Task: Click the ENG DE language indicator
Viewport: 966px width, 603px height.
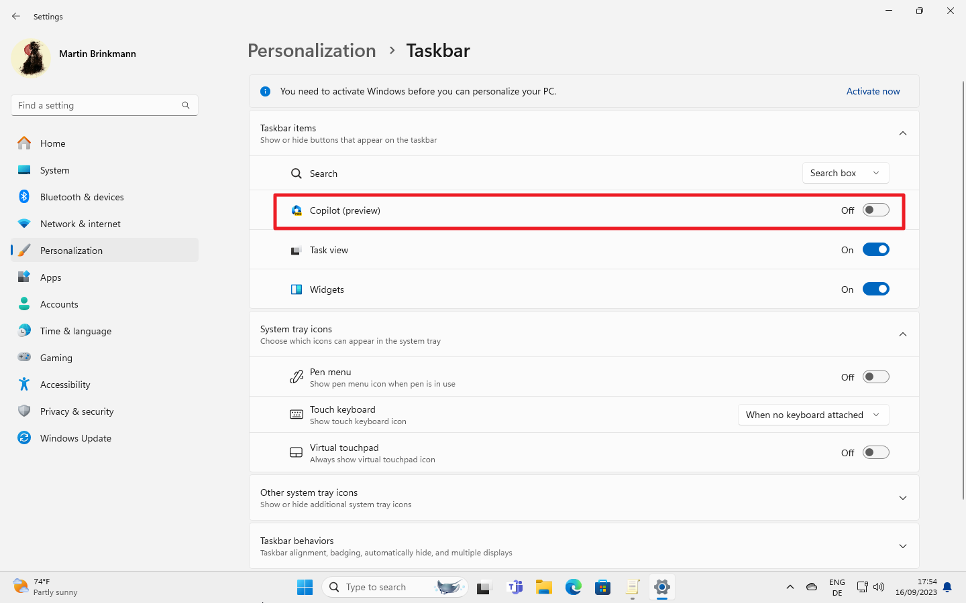Action: (837, 588)
